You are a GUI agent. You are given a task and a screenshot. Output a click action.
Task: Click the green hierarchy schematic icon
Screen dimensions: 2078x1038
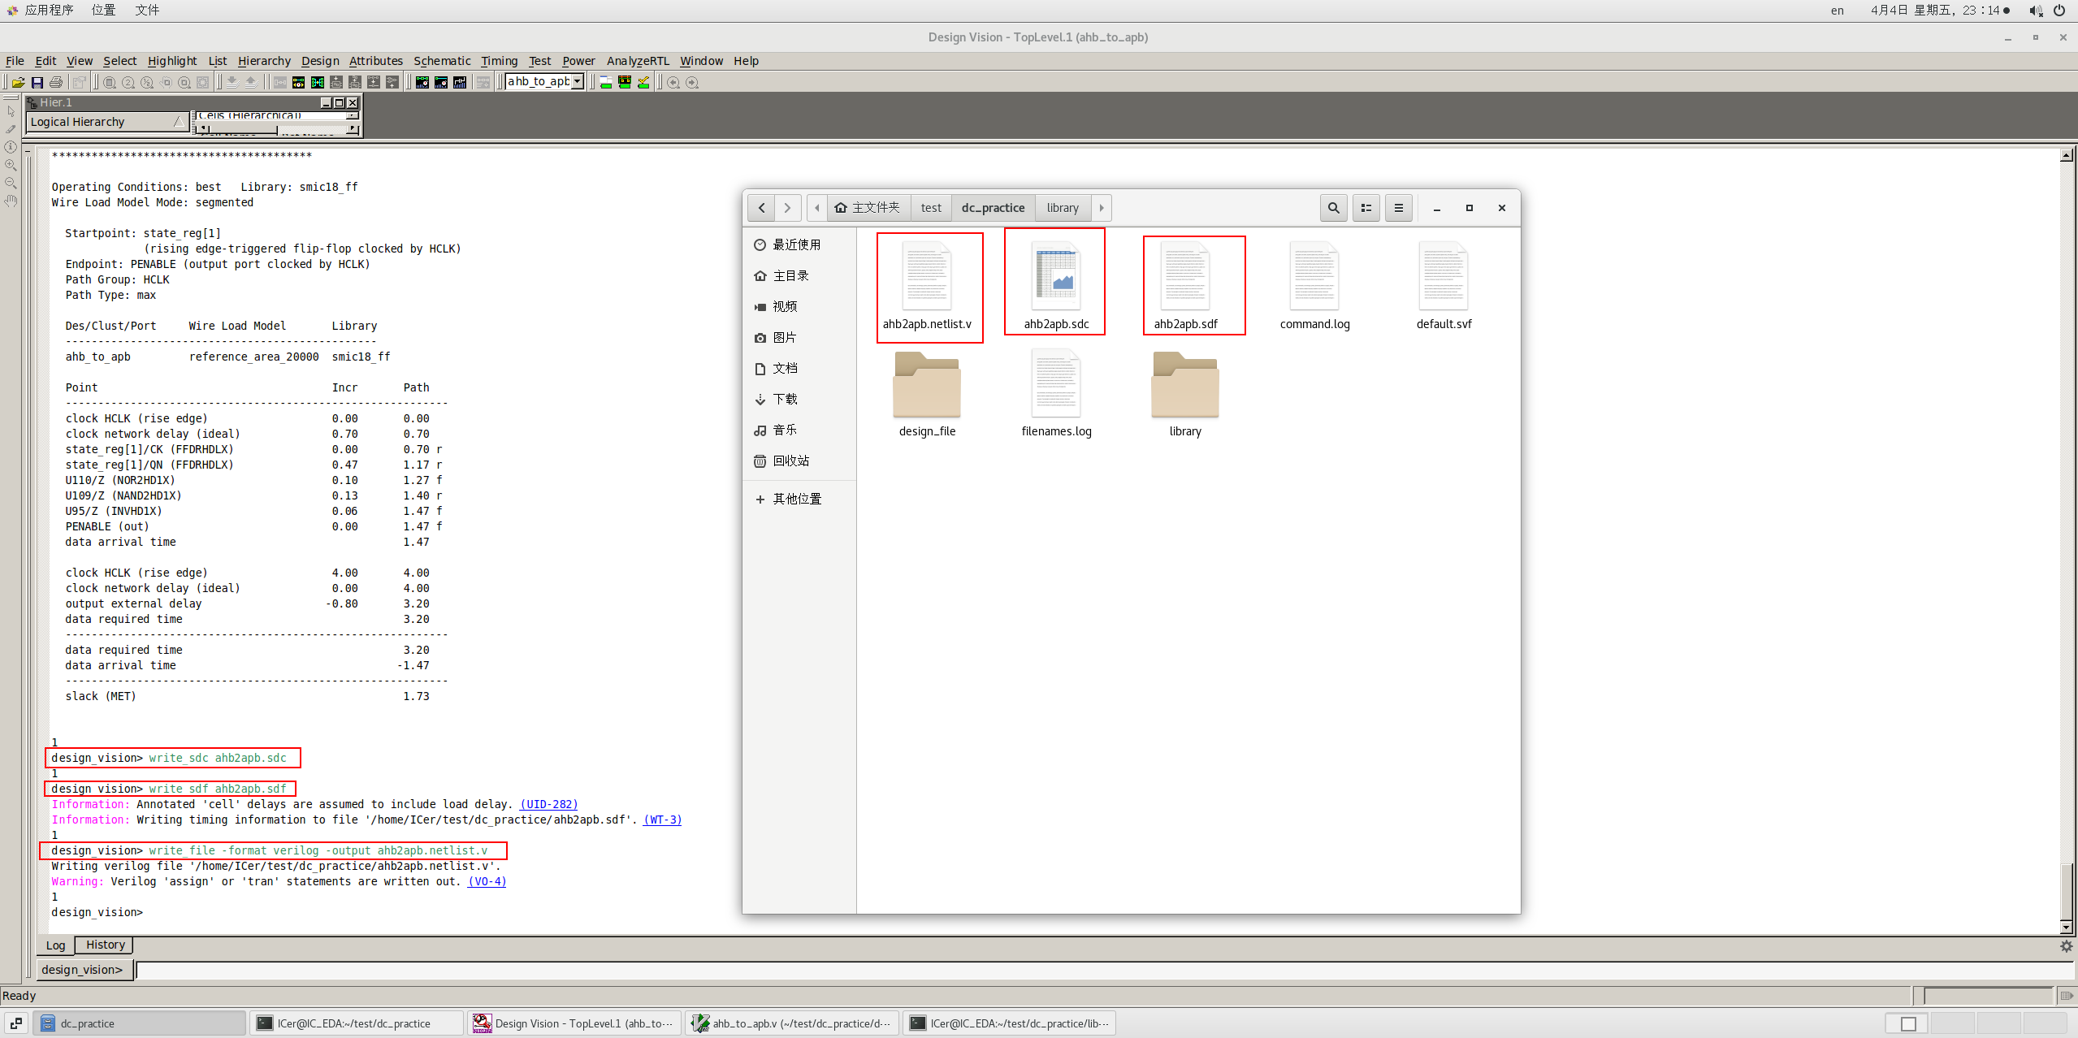pos(318,82)
